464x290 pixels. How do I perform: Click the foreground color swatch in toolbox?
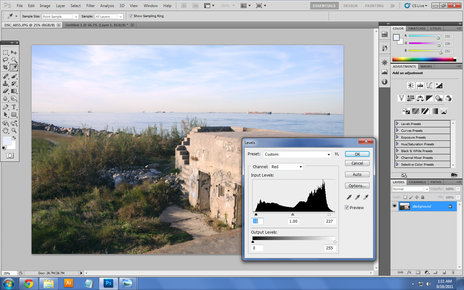click(7, 141)
